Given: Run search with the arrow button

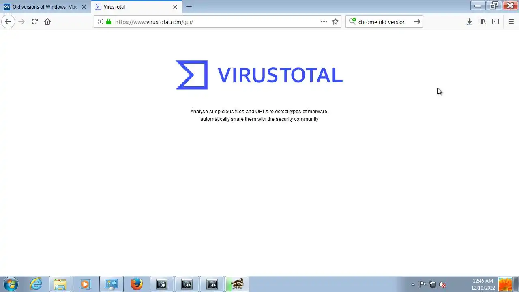Looking at the screenshot, I should pyautogui.click(x=417, y=21).
